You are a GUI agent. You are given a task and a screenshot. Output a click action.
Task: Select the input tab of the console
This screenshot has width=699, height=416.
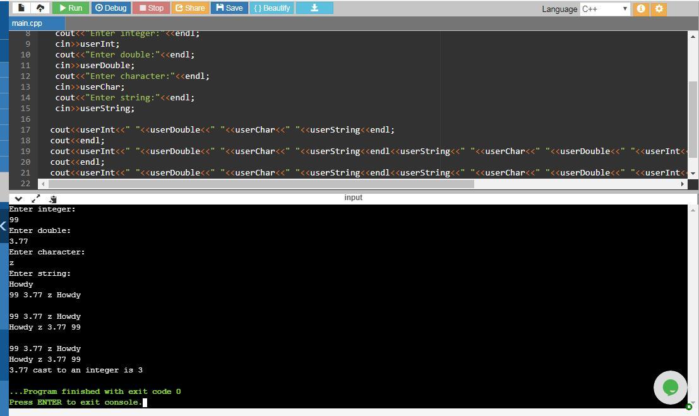[353, 198]
